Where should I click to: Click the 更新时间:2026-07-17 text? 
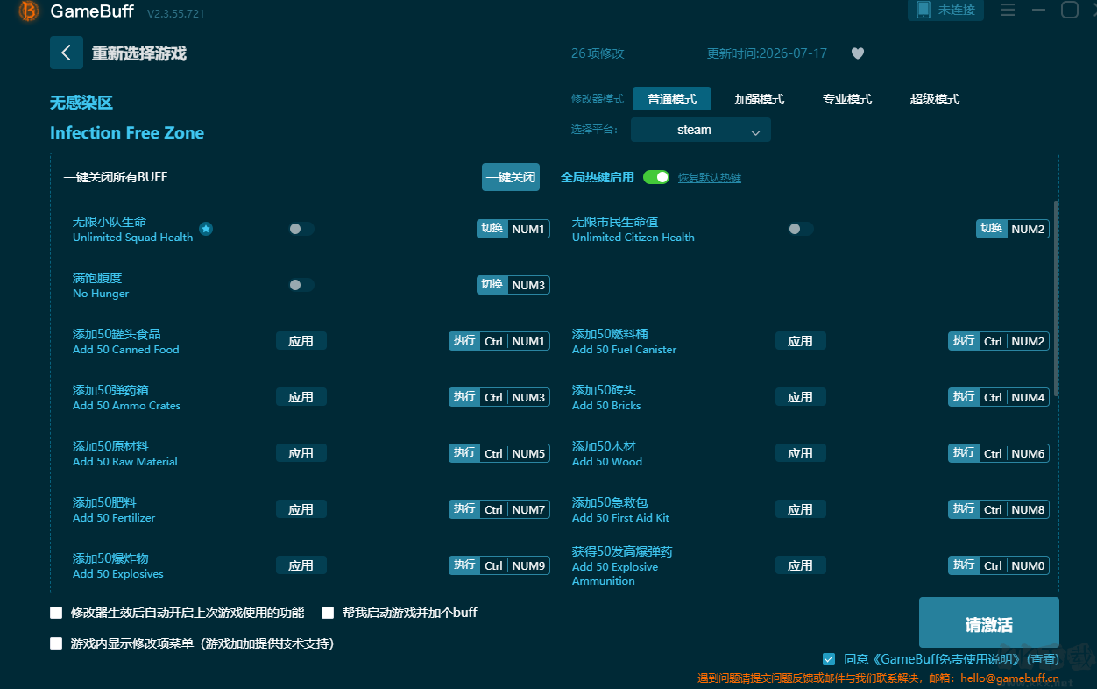click(767, 53)
